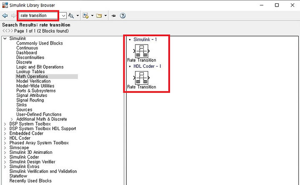Expand Phased Array System Toolbox node

[5, 143]
